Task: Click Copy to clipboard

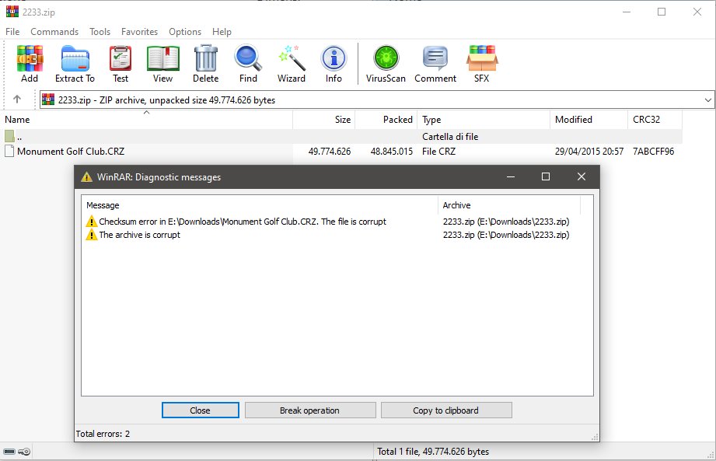Action: point(446,410)
